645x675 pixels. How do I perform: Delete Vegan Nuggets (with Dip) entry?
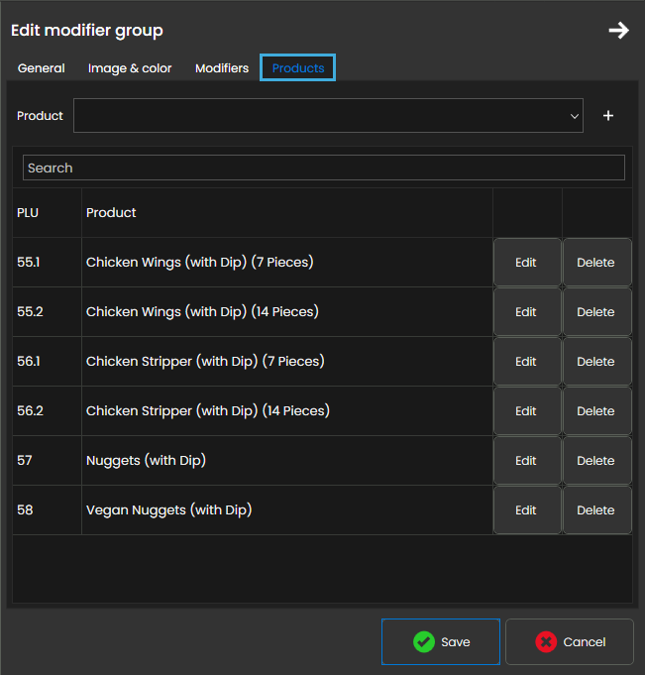(595, 510)
